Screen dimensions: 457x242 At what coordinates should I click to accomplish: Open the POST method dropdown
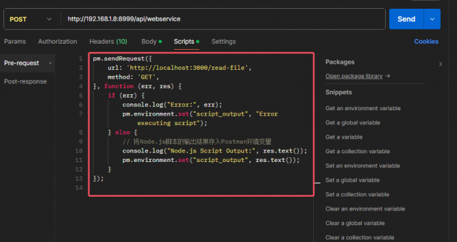[x=31, y=19]
